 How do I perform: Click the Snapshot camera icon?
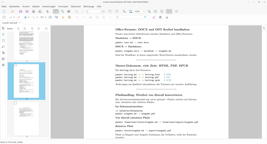click(x=69, y=11)
